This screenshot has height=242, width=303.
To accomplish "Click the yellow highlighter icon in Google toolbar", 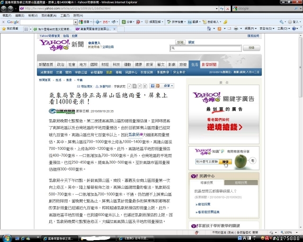I will click(225, 22).
